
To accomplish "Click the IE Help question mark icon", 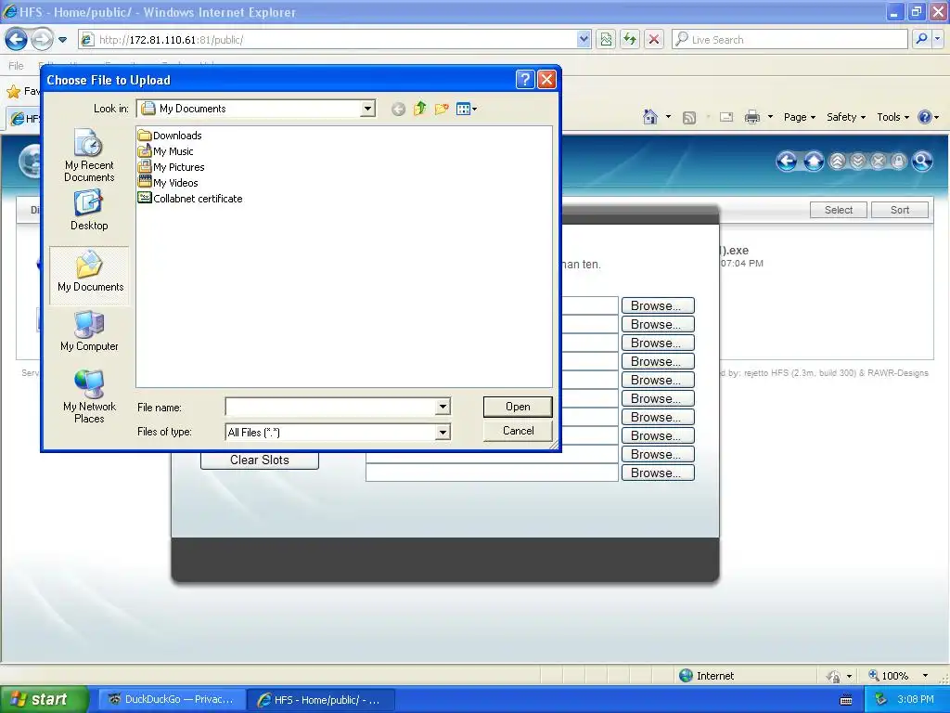I will [925, 117].
